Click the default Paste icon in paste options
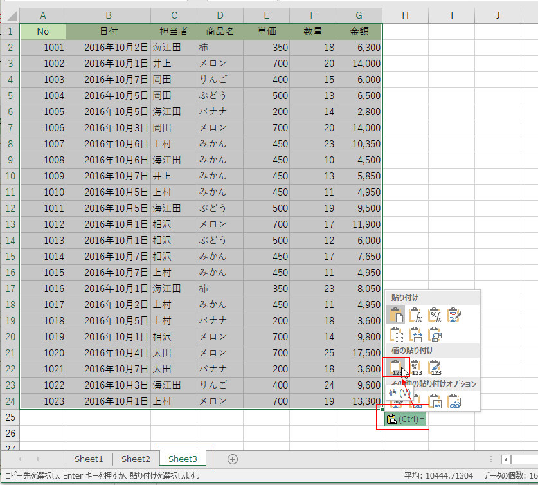 tap(397, 315)
